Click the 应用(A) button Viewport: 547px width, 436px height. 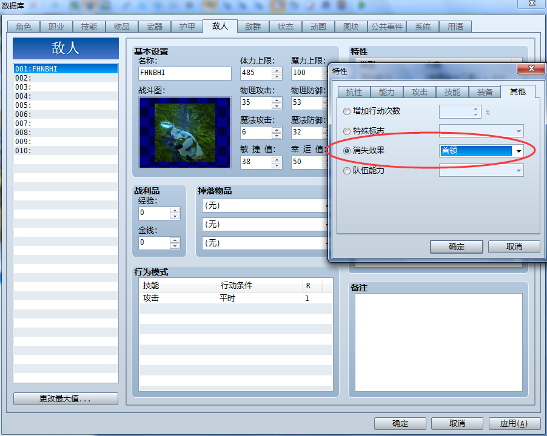(x=514, y=423)
